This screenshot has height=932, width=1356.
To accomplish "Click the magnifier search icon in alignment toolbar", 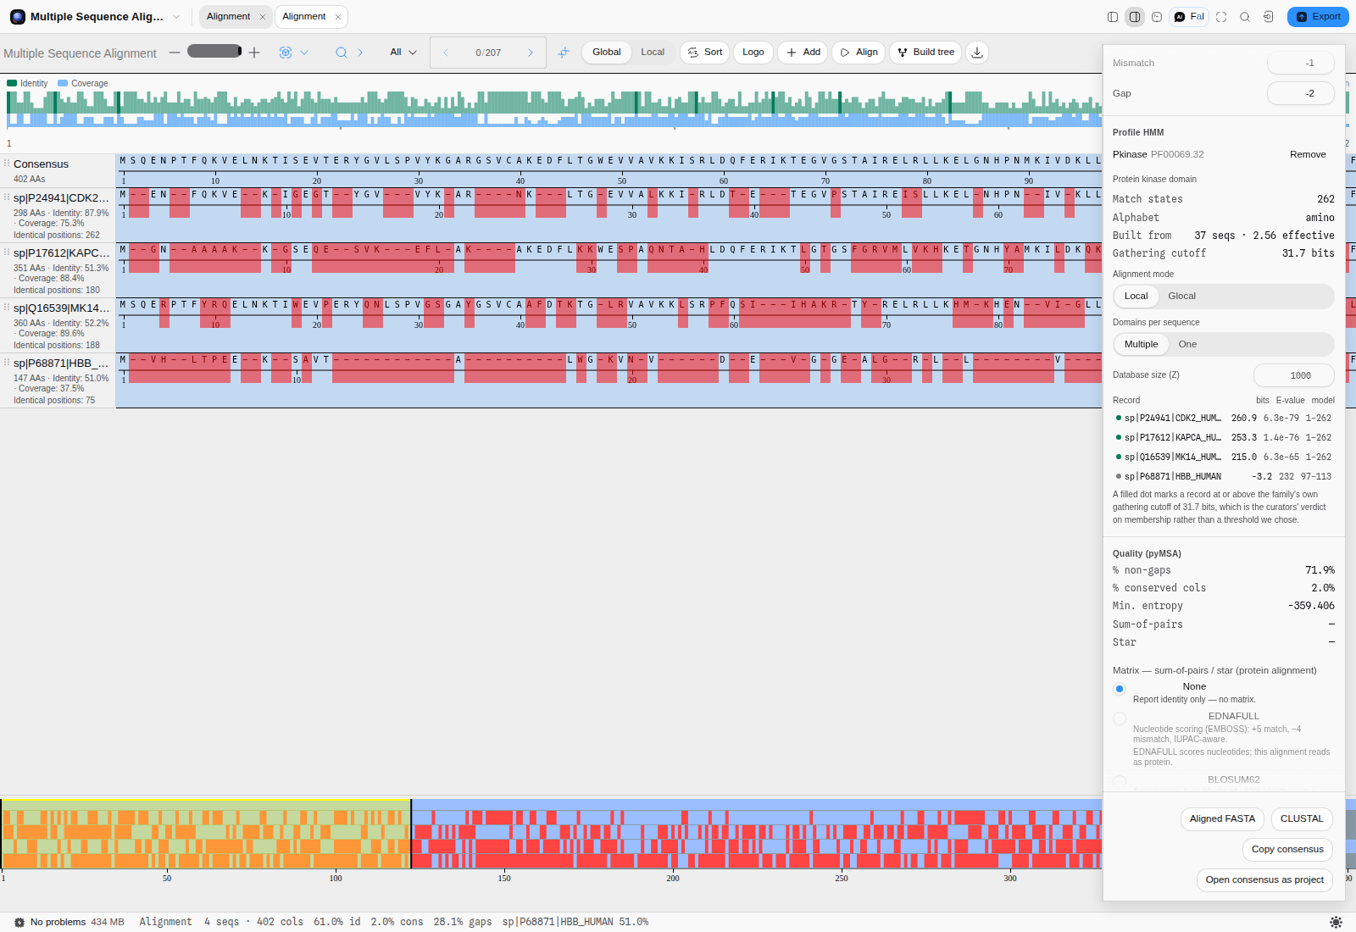I will [342, 53].
